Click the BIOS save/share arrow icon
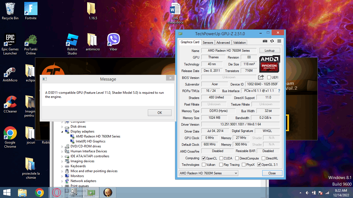 tap(261, 77)
